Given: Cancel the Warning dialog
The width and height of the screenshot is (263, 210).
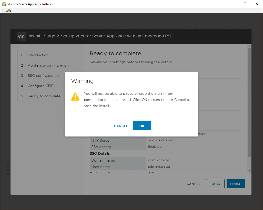Looking at the screenshot, I should point(121,126).
